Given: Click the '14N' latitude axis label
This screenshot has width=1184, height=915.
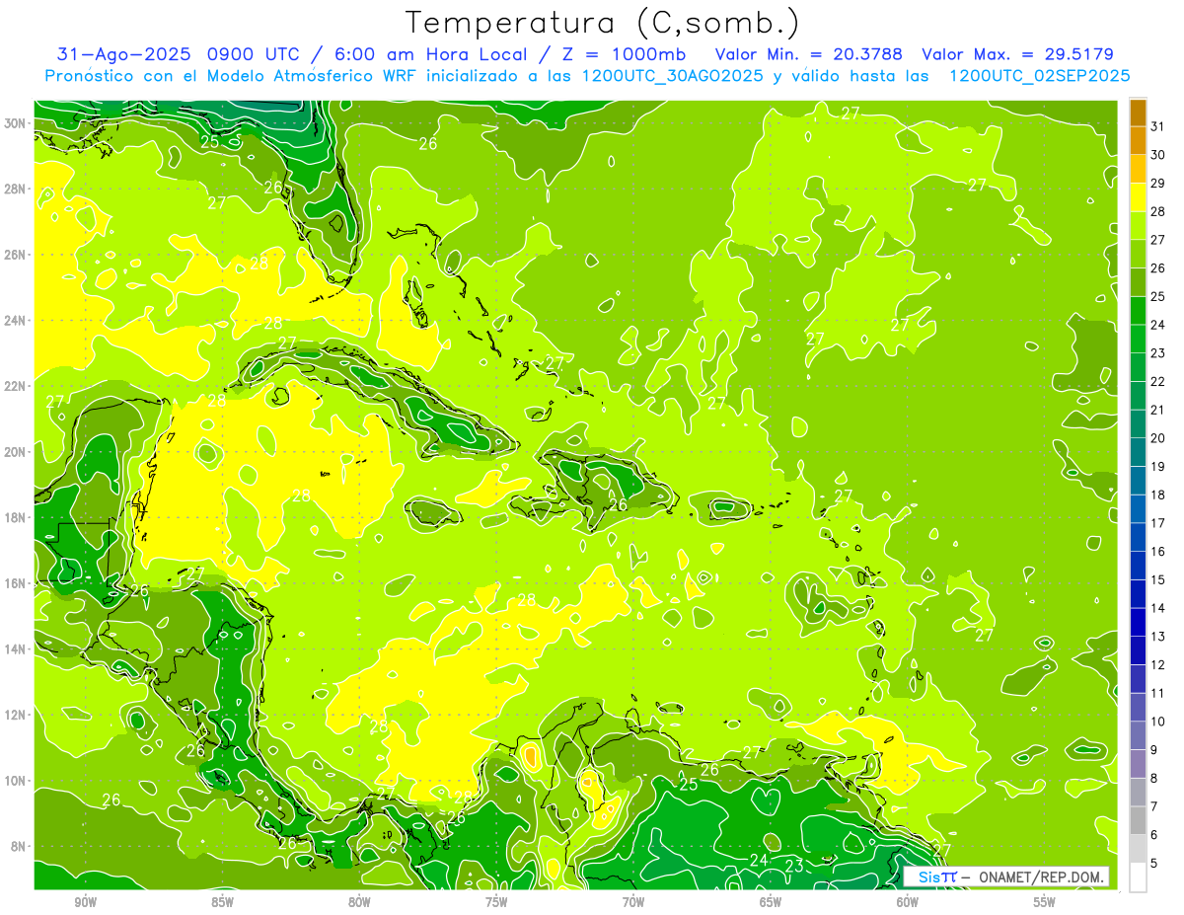Looking at the screenshot, I should (15, 648).
